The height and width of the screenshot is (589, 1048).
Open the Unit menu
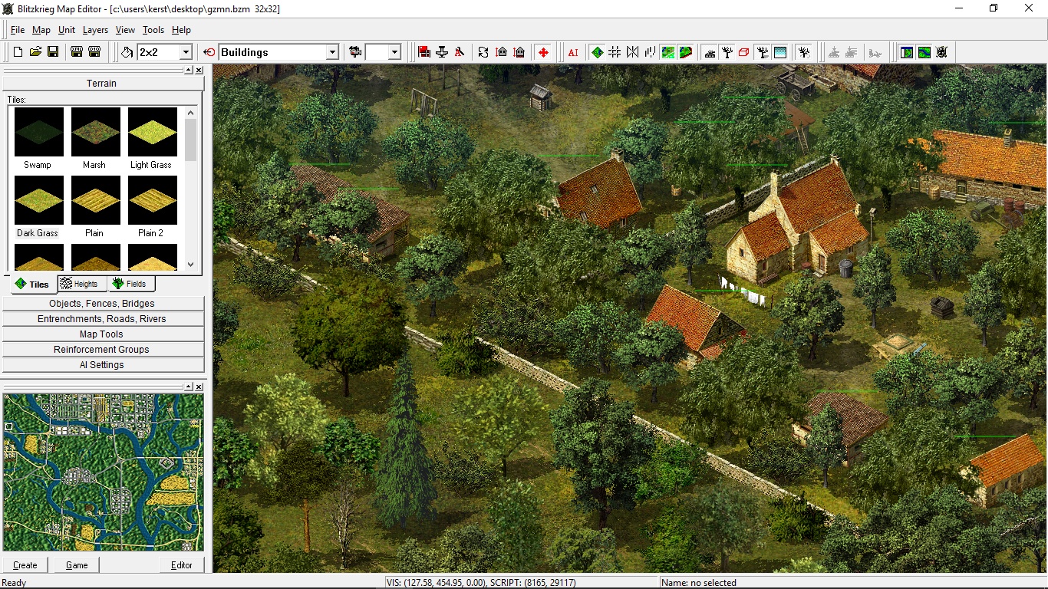[67, 30]
